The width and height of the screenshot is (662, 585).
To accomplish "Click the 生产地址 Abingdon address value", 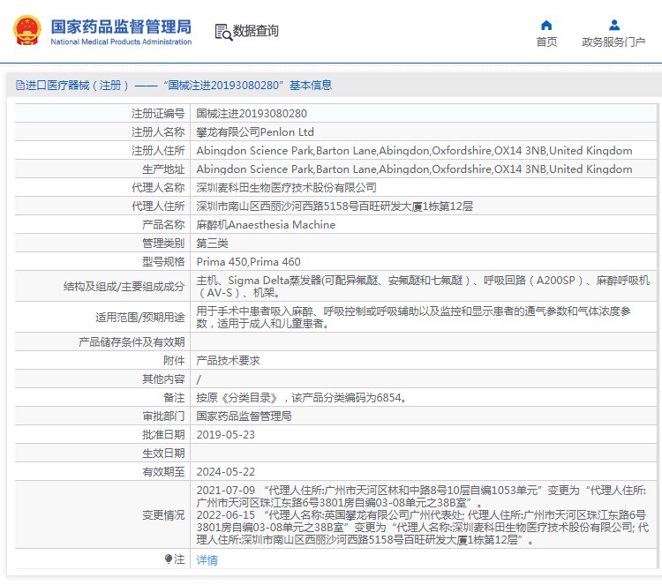I will [x=414, y=169].
